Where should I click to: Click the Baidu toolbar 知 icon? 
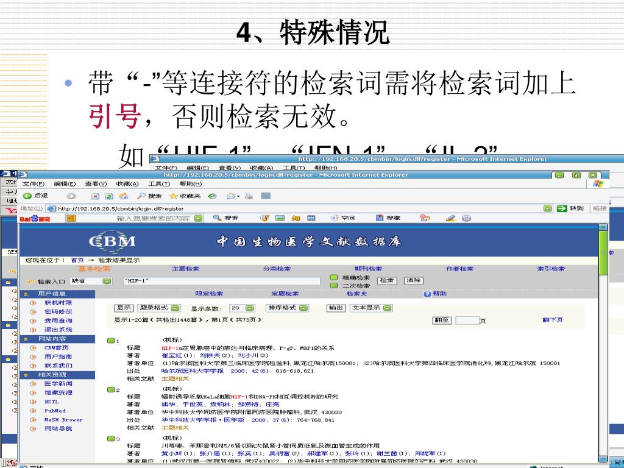click(296, 218)
